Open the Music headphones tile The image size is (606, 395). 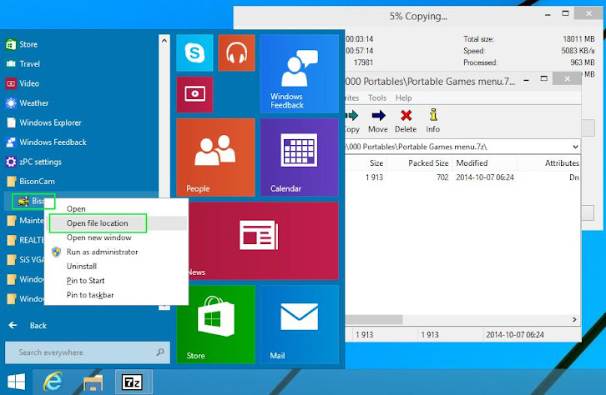(236, 52)
